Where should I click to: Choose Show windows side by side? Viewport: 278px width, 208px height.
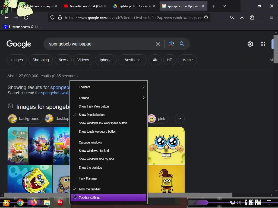(x=109, y=159)
